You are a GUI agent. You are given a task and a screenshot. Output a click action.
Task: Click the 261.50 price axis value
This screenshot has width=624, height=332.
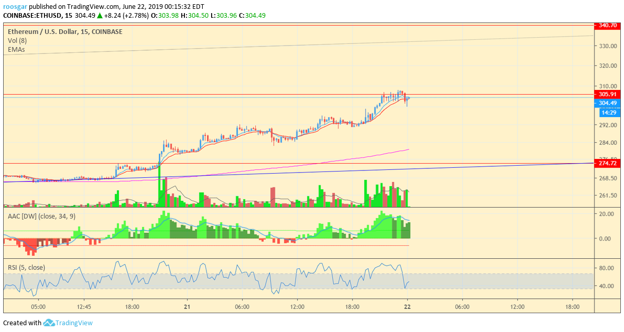pos(608,196)
